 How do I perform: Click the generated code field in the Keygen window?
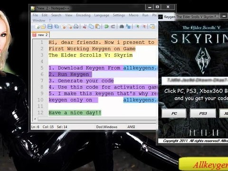point(195,81)
